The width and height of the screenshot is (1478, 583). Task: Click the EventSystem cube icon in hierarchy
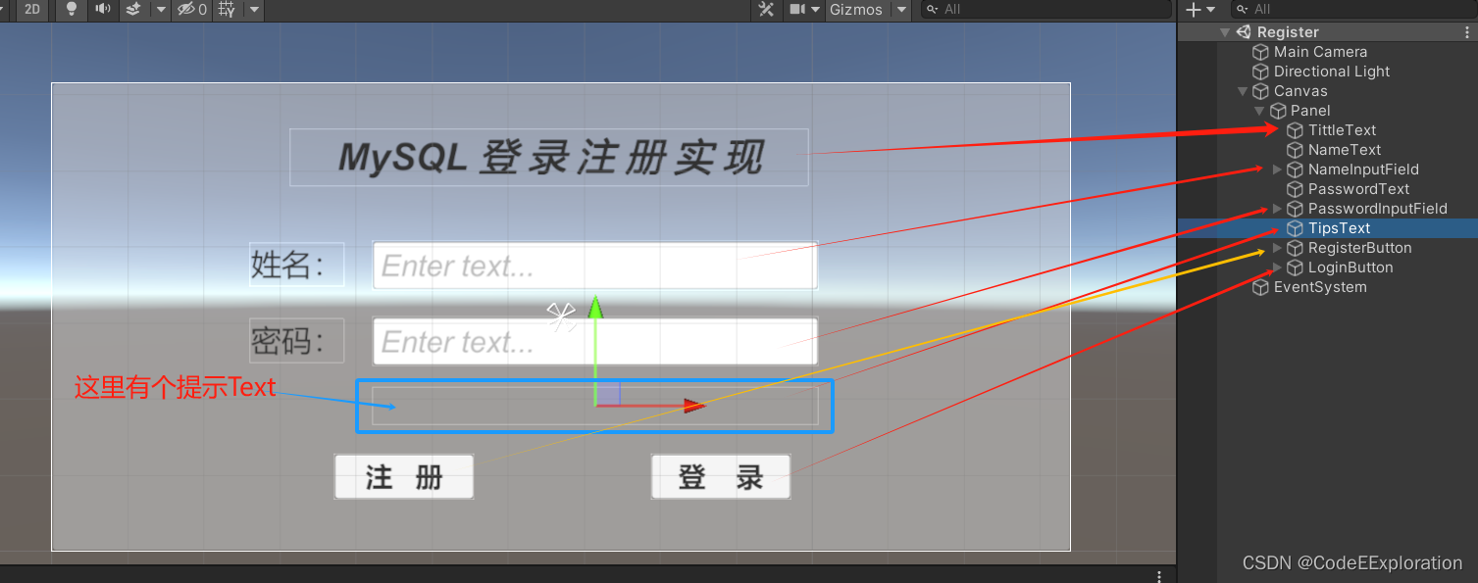pyautogui.click(x=1260, y=287)
